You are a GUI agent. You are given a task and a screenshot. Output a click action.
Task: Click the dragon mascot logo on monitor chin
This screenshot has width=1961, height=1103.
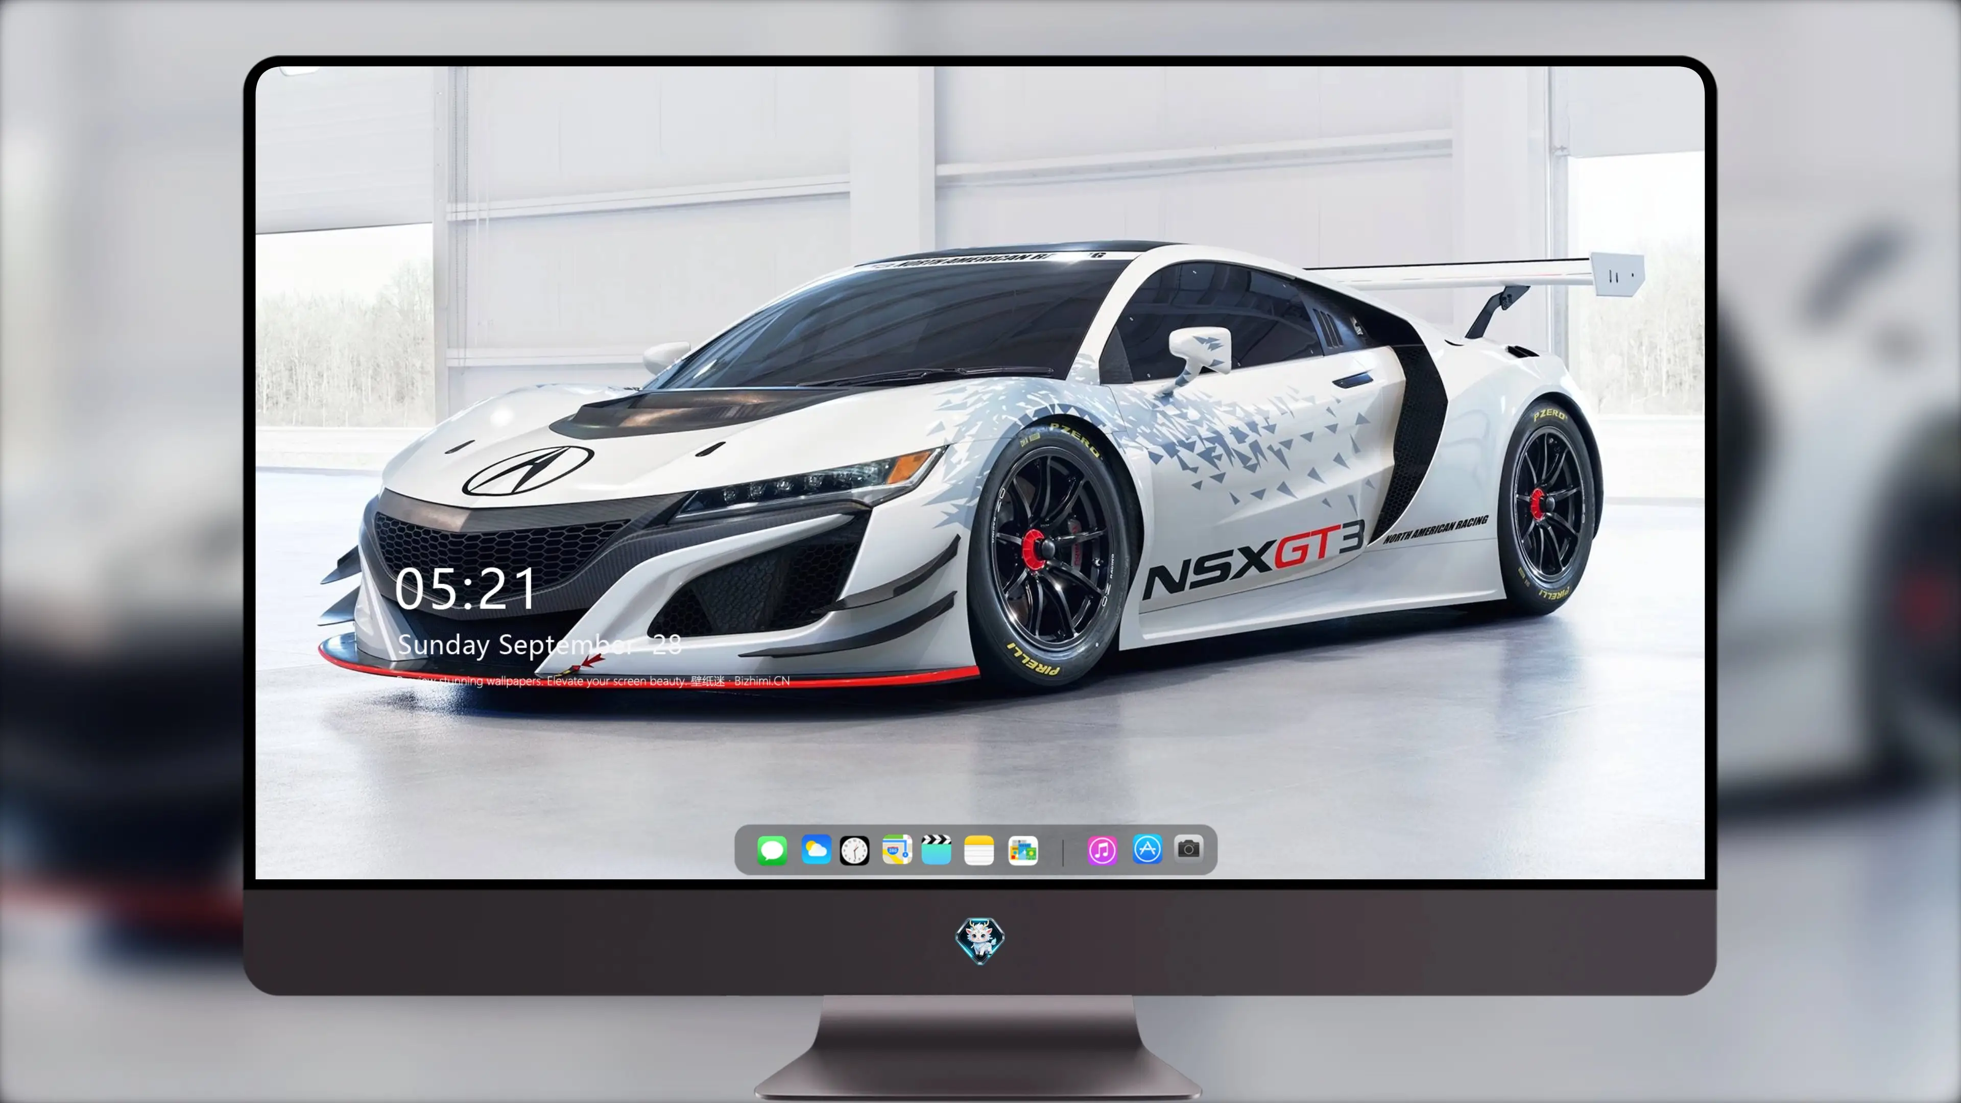(x=980, y=941)
